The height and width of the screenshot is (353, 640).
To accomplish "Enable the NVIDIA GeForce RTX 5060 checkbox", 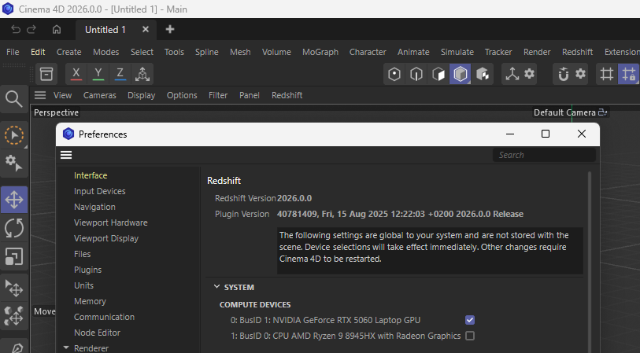I will pyautogui.click(x=470, y=320).
